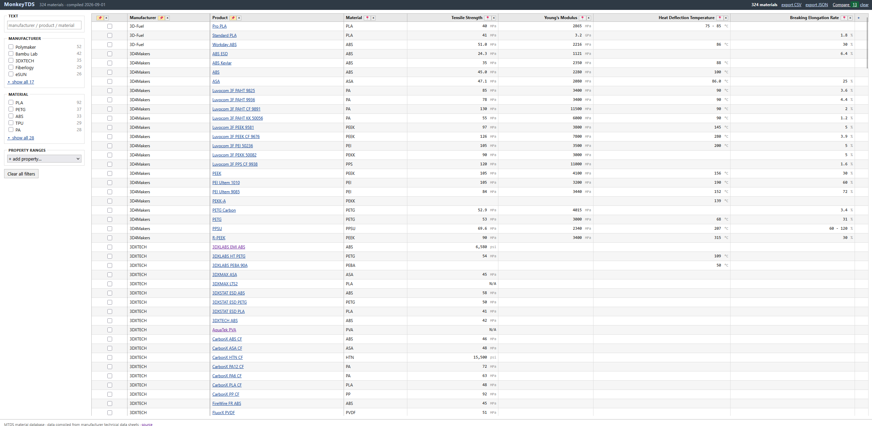The image size is (872, 426).
Task: Sort by Tensile Strength header
Action: (x=467, y=18)
